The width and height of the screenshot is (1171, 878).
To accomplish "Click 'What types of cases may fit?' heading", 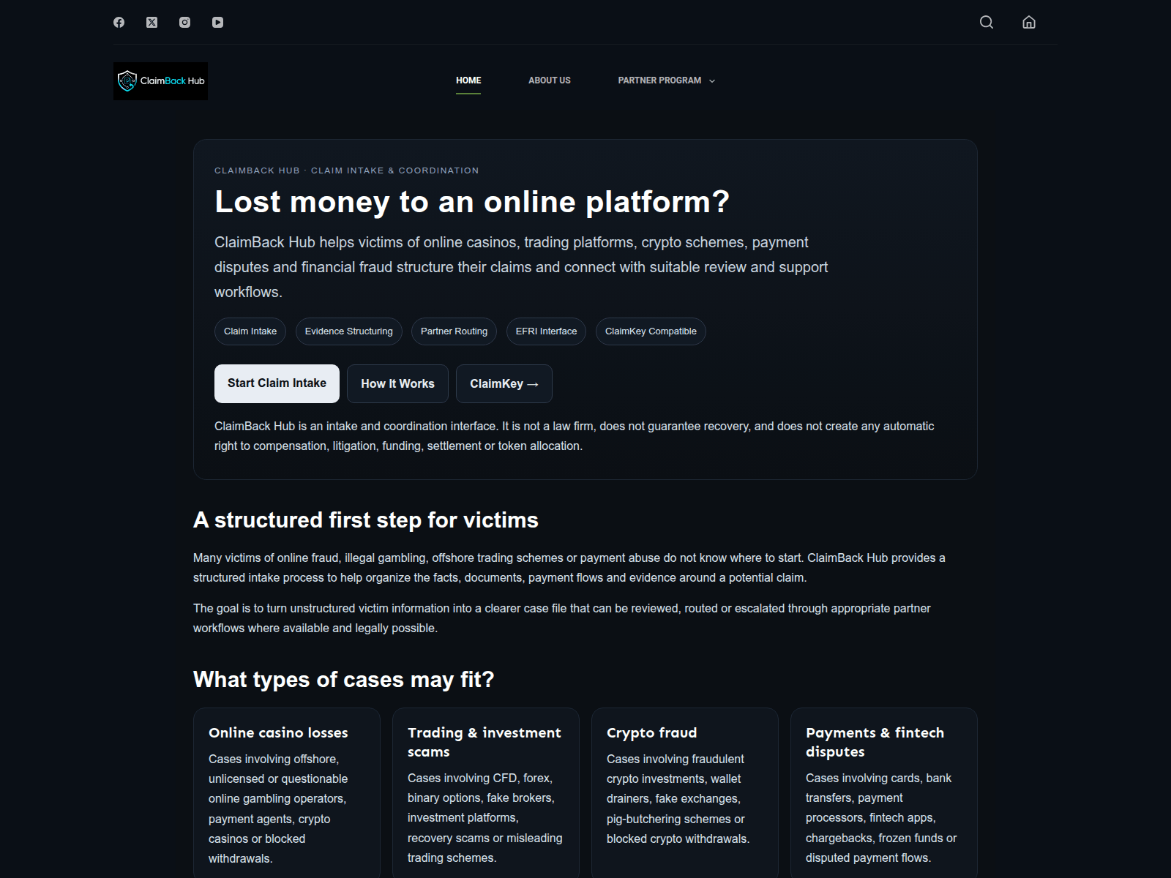I will 344,680.
